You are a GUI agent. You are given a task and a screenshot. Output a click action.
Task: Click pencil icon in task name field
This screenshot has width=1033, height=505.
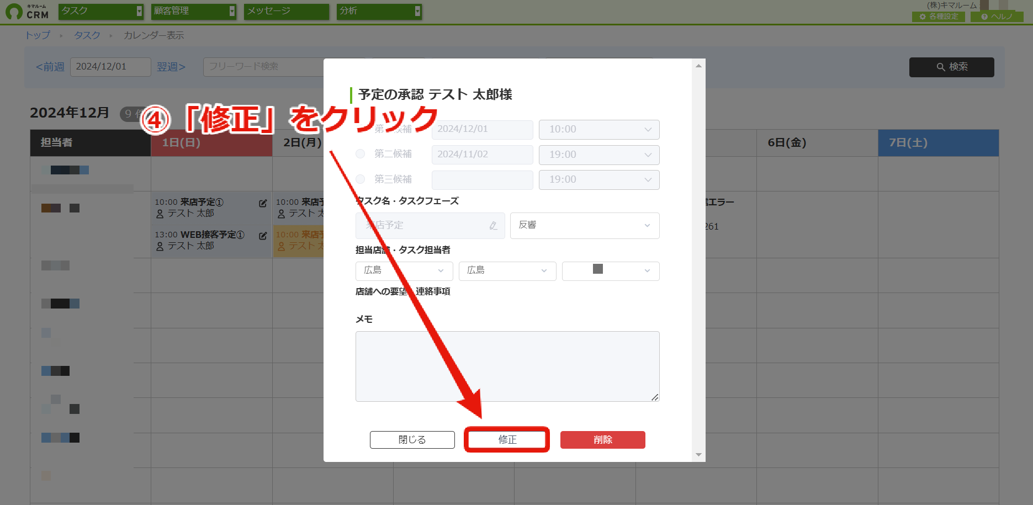(x=493, y=225)
